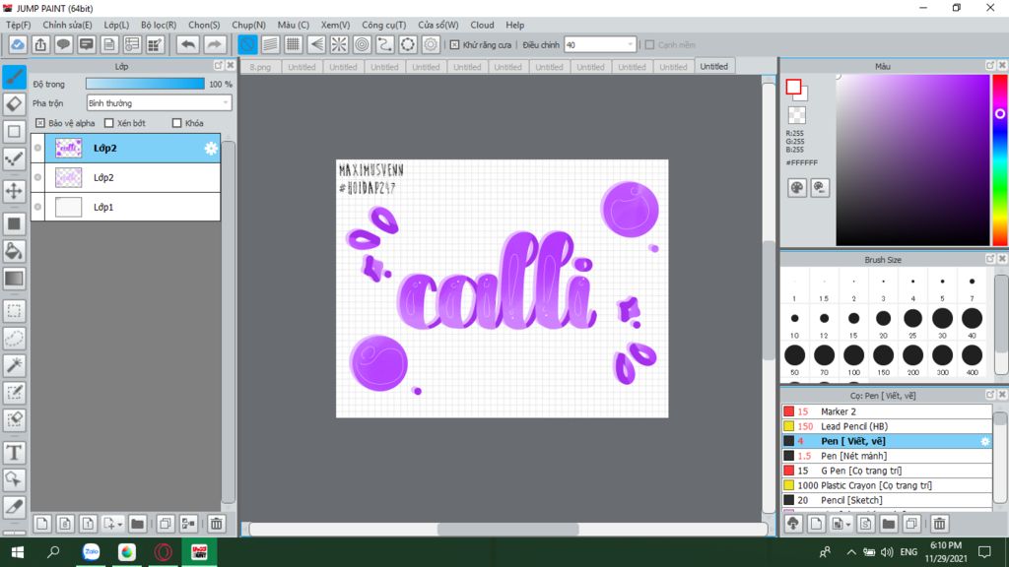
Task: Click the Undo arrow in toolbar
Action: click(188, 44)
